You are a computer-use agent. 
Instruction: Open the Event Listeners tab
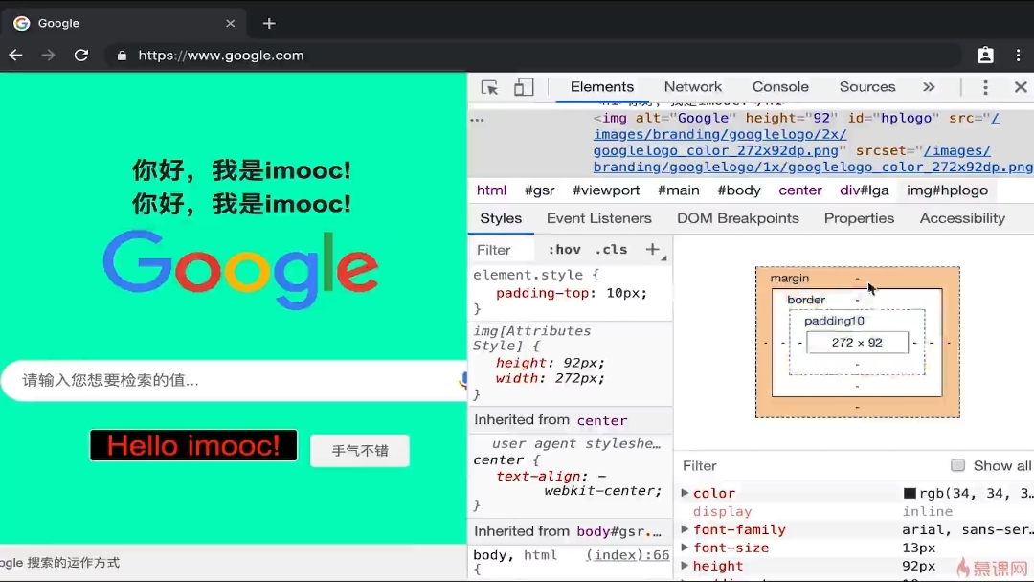598,218
